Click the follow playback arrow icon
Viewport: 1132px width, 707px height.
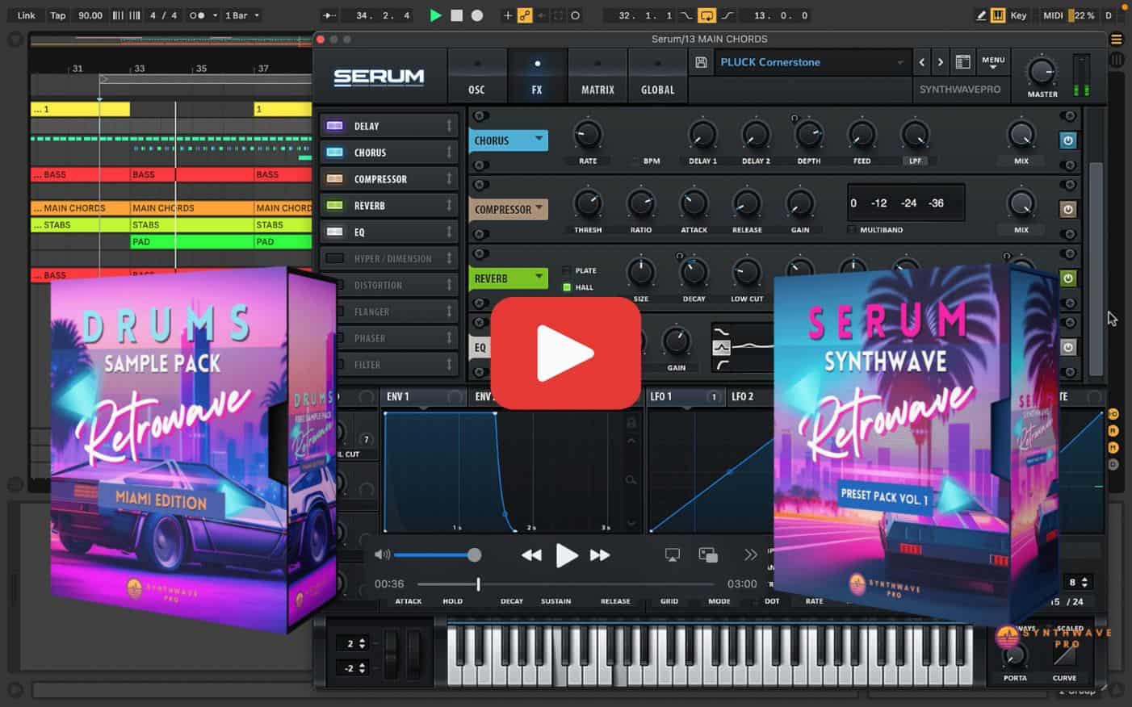329,15
